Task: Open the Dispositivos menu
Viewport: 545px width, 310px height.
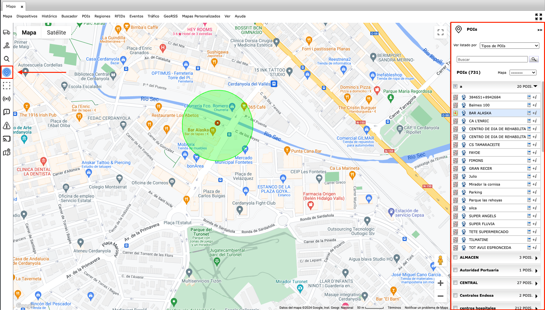Action: click(27, 16)
